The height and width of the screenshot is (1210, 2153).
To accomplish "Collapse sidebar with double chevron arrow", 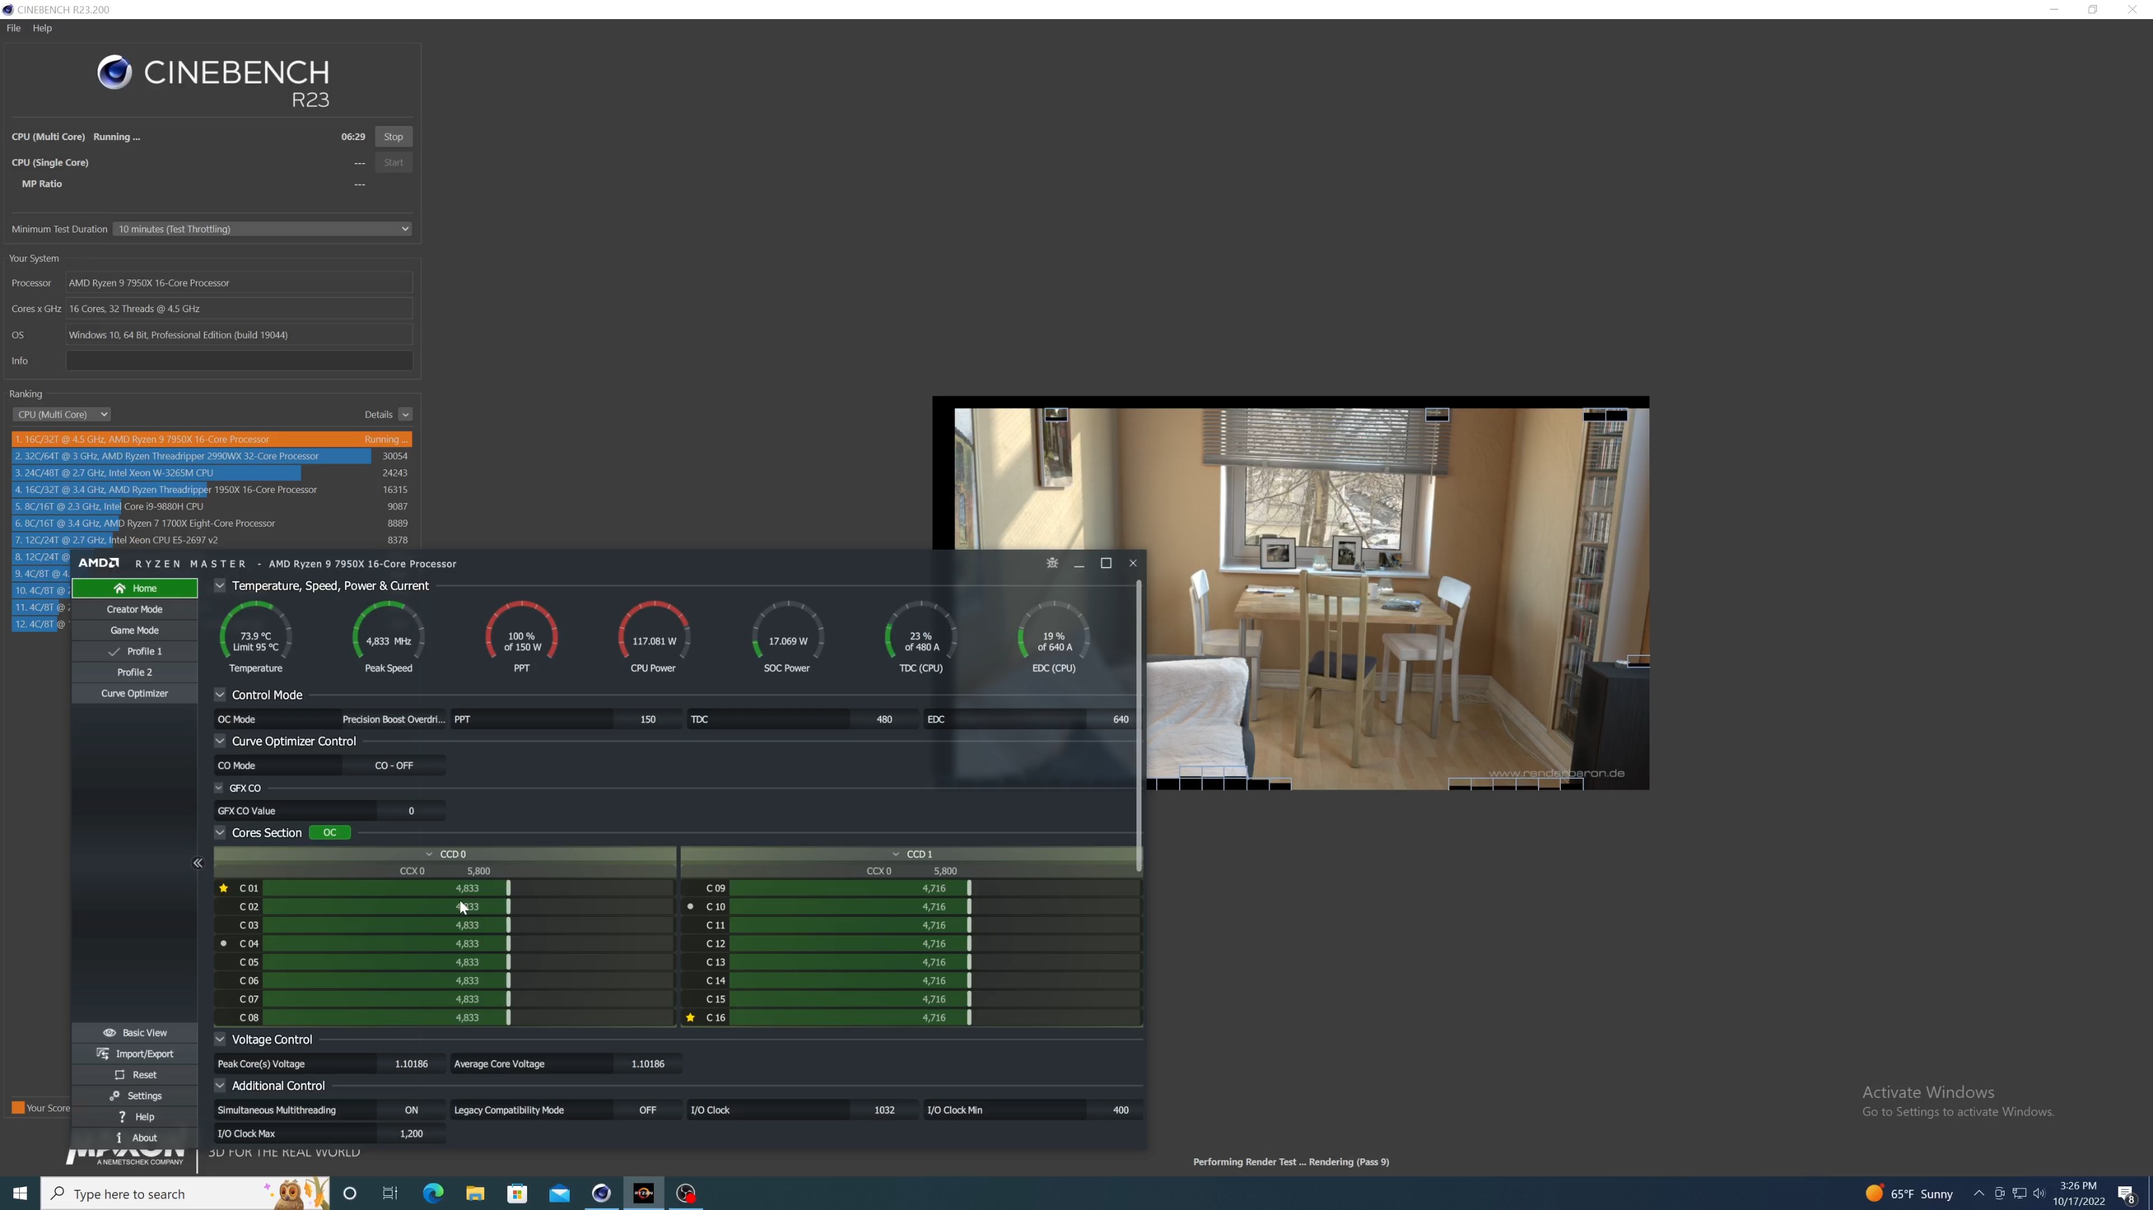I will click(x=197, y=864).
